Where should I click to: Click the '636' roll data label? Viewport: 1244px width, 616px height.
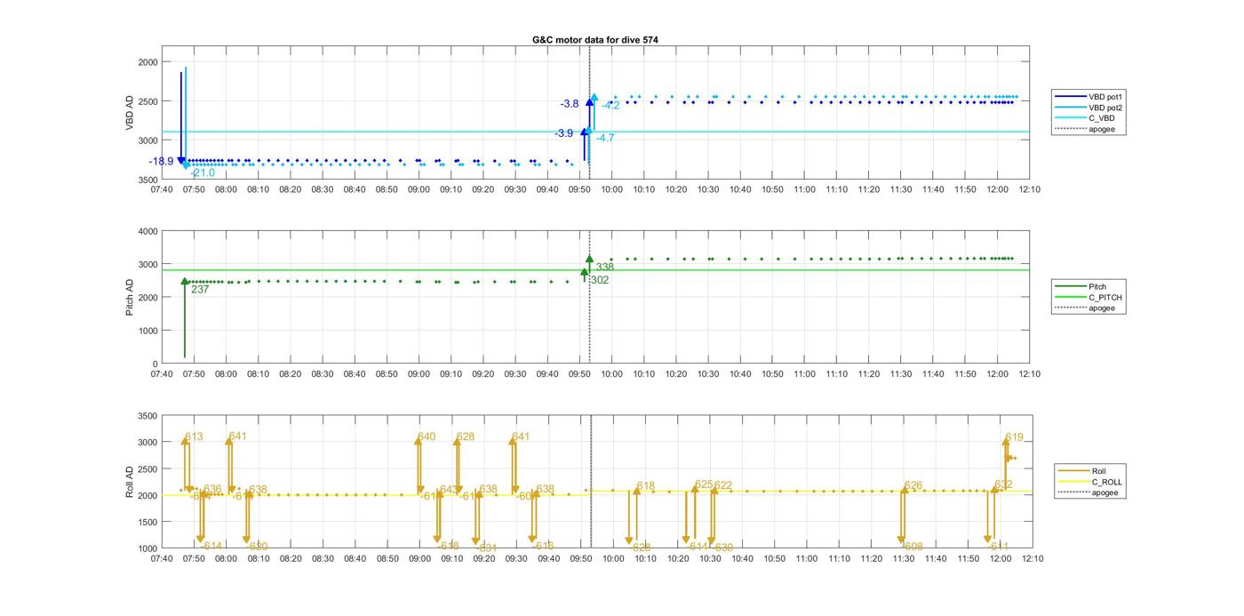pos(212,490)
